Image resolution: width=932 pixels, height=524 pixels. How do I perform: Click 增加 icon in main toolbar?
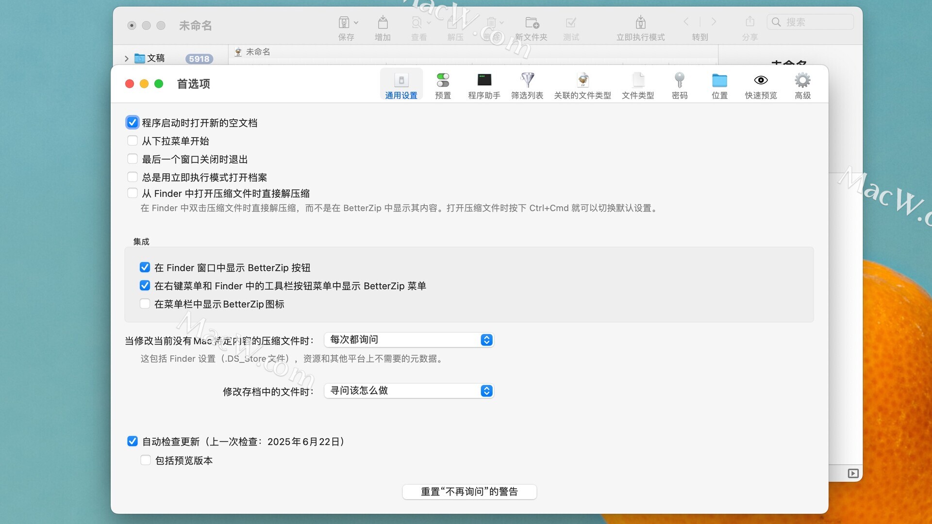pos(383,22)
